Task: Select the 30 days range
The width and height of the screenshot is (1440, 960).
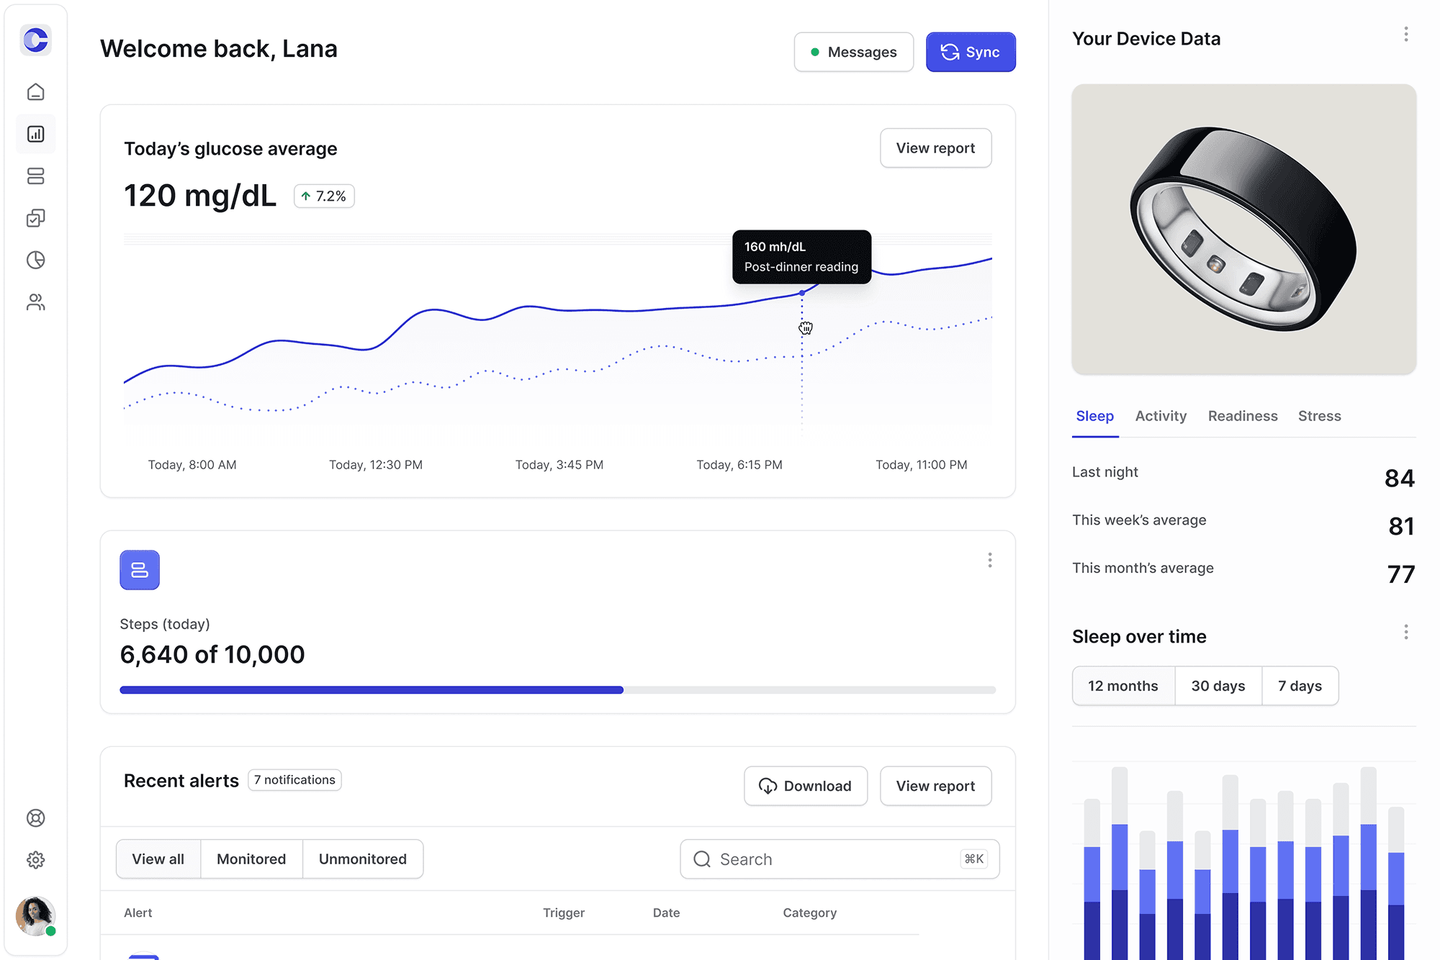Action: (x=1218, y=686)
